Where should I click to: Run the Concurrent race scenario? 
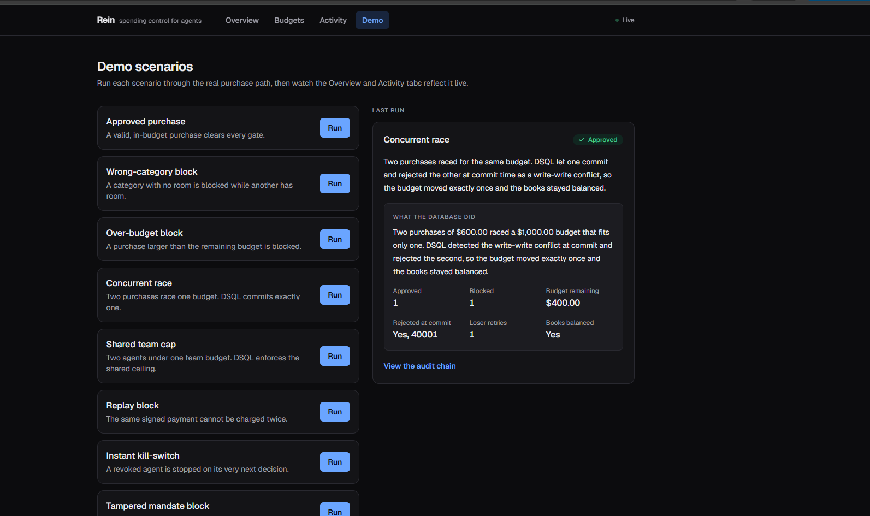[335, 295]
